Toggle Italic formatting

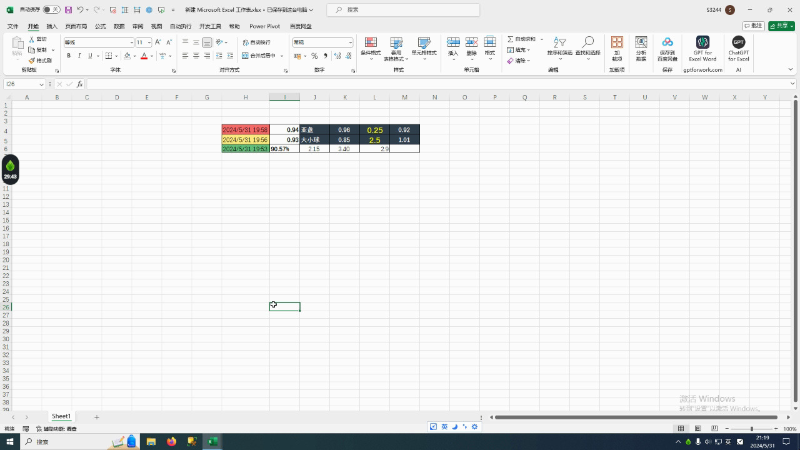(x=79, y=56)
